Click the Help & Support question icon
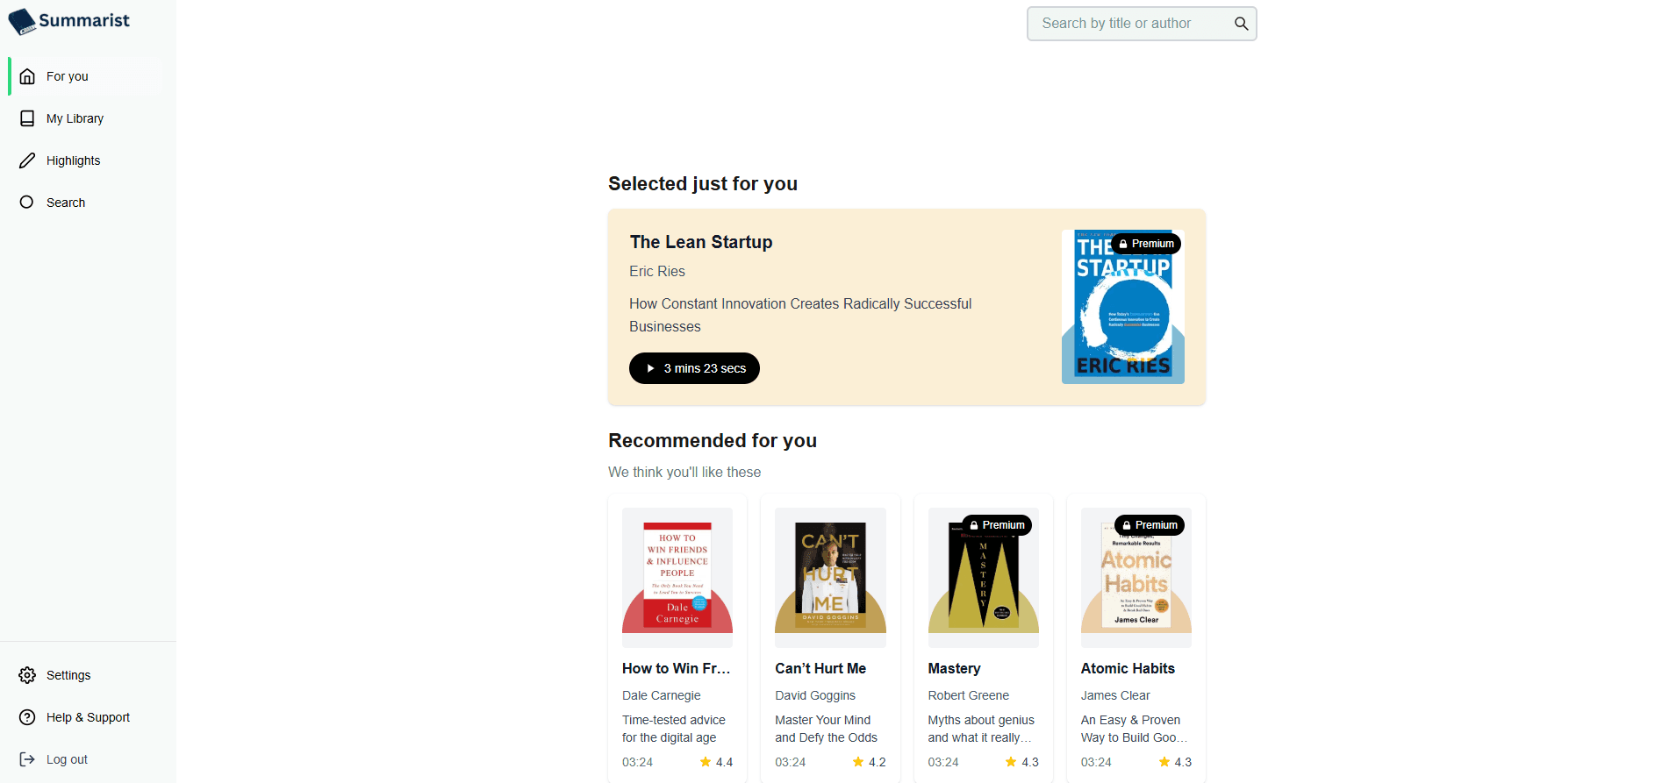Image resolution: width=1655 pixels, height=783 pixels. [x=27, y=717]
